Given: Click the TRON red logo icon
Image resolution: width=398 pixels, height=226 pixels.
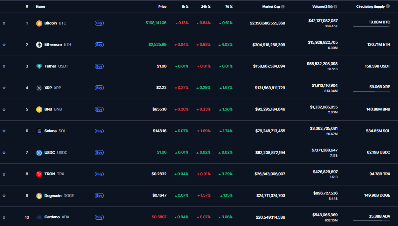Looking at the screenshot, I should [x=39, y=174].
